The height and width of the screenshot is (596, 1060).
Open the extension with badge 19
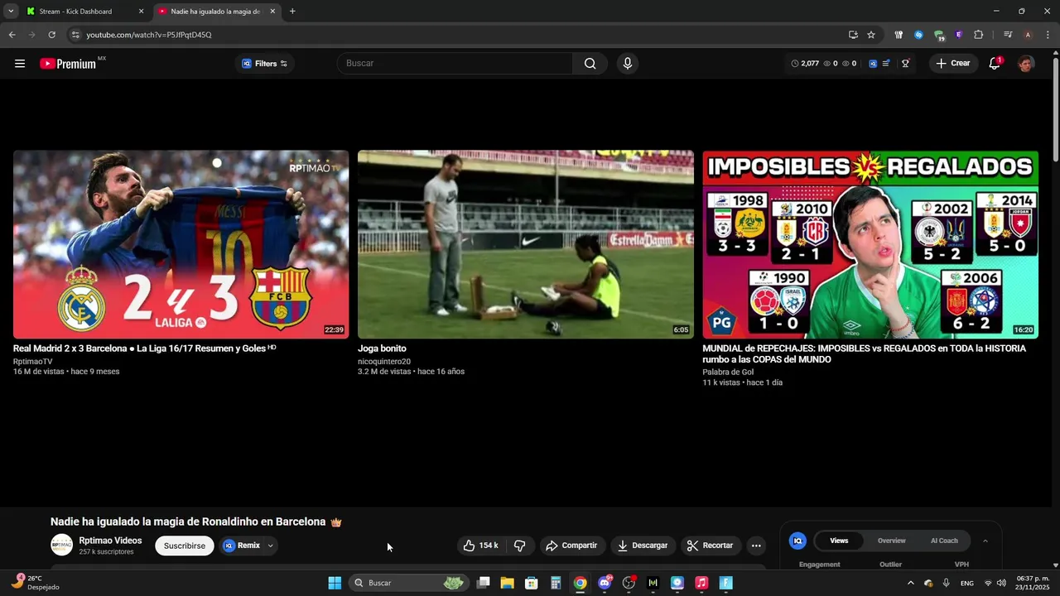click(x=939, y=35)
